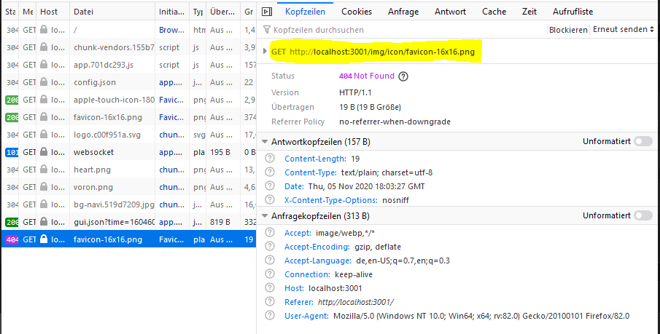The image size is (660, 334).
Task: Click the localhost favicon-16x16.png request URL
Action: coord(381,52)
